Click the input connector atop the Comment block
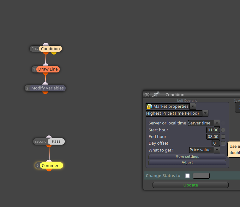Viewport: 240px width, 207px height. (49, 161)
